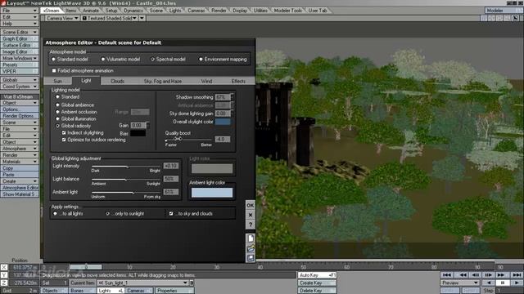This screenshot has width=524, height=294.
Task: Select the Global ambience lighting model
Action: click(57, 105)
